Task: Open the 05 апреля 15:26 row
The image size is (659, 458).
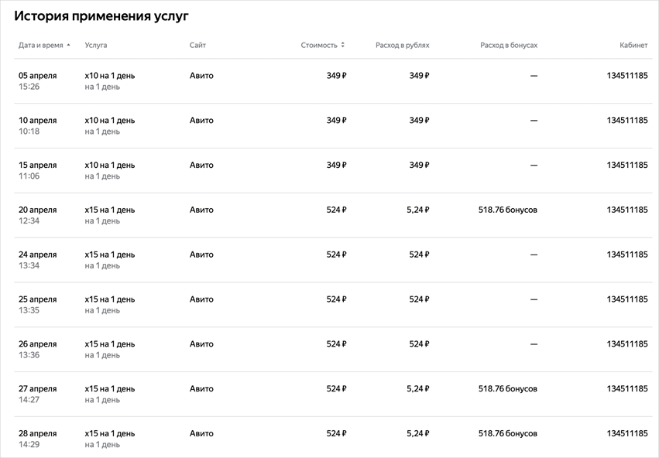Action: (x=333, y=81)
